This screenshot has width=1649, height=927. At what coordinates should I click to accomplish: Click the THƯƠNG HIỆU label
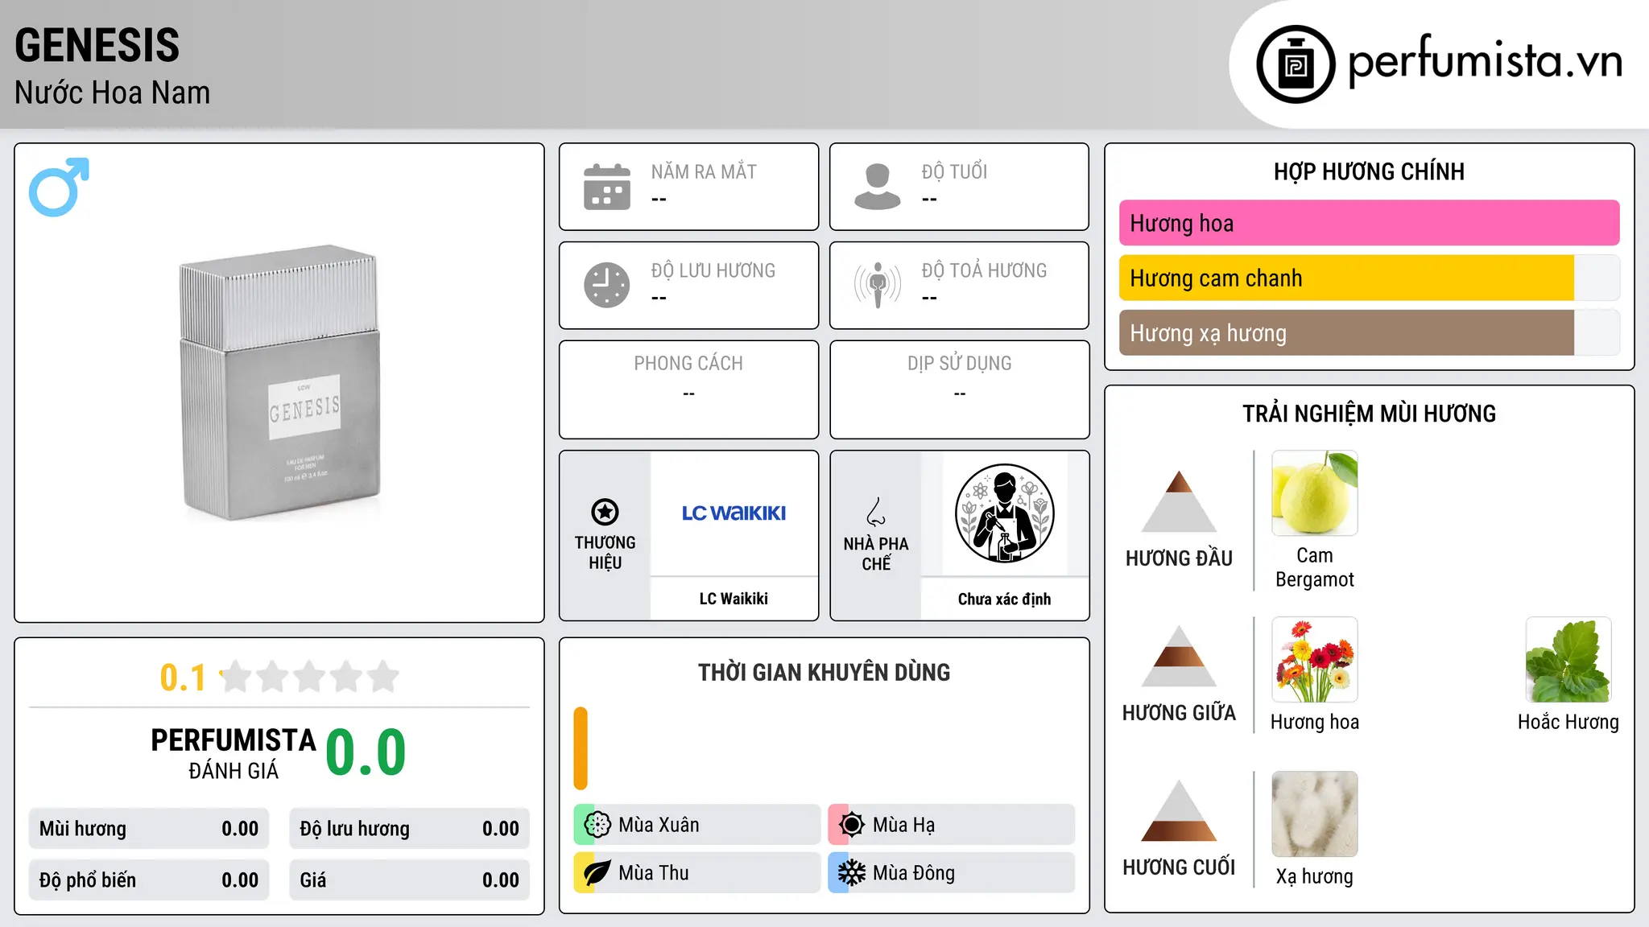605,553
